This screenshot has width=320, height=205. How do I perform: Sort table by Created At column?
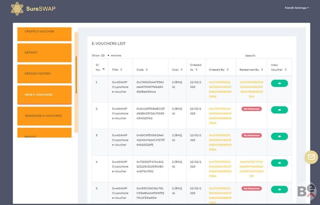(x=196, y=67)
